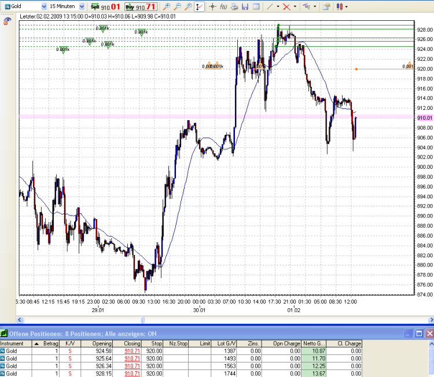Expand the delete tool dropdown arrow
The height and width of the screenshot is (377, 434).
295,6
